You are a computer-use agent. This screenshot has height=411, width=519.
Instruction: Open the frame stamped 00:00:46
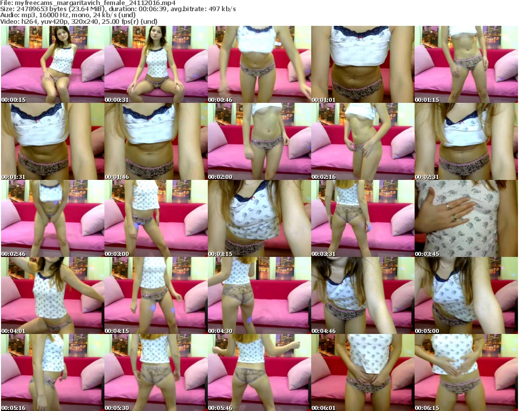(x=259, y=64)
